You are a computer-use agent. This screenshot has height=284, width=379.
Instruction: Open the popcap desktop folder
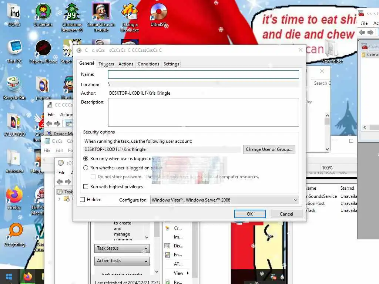click(43, 88)
